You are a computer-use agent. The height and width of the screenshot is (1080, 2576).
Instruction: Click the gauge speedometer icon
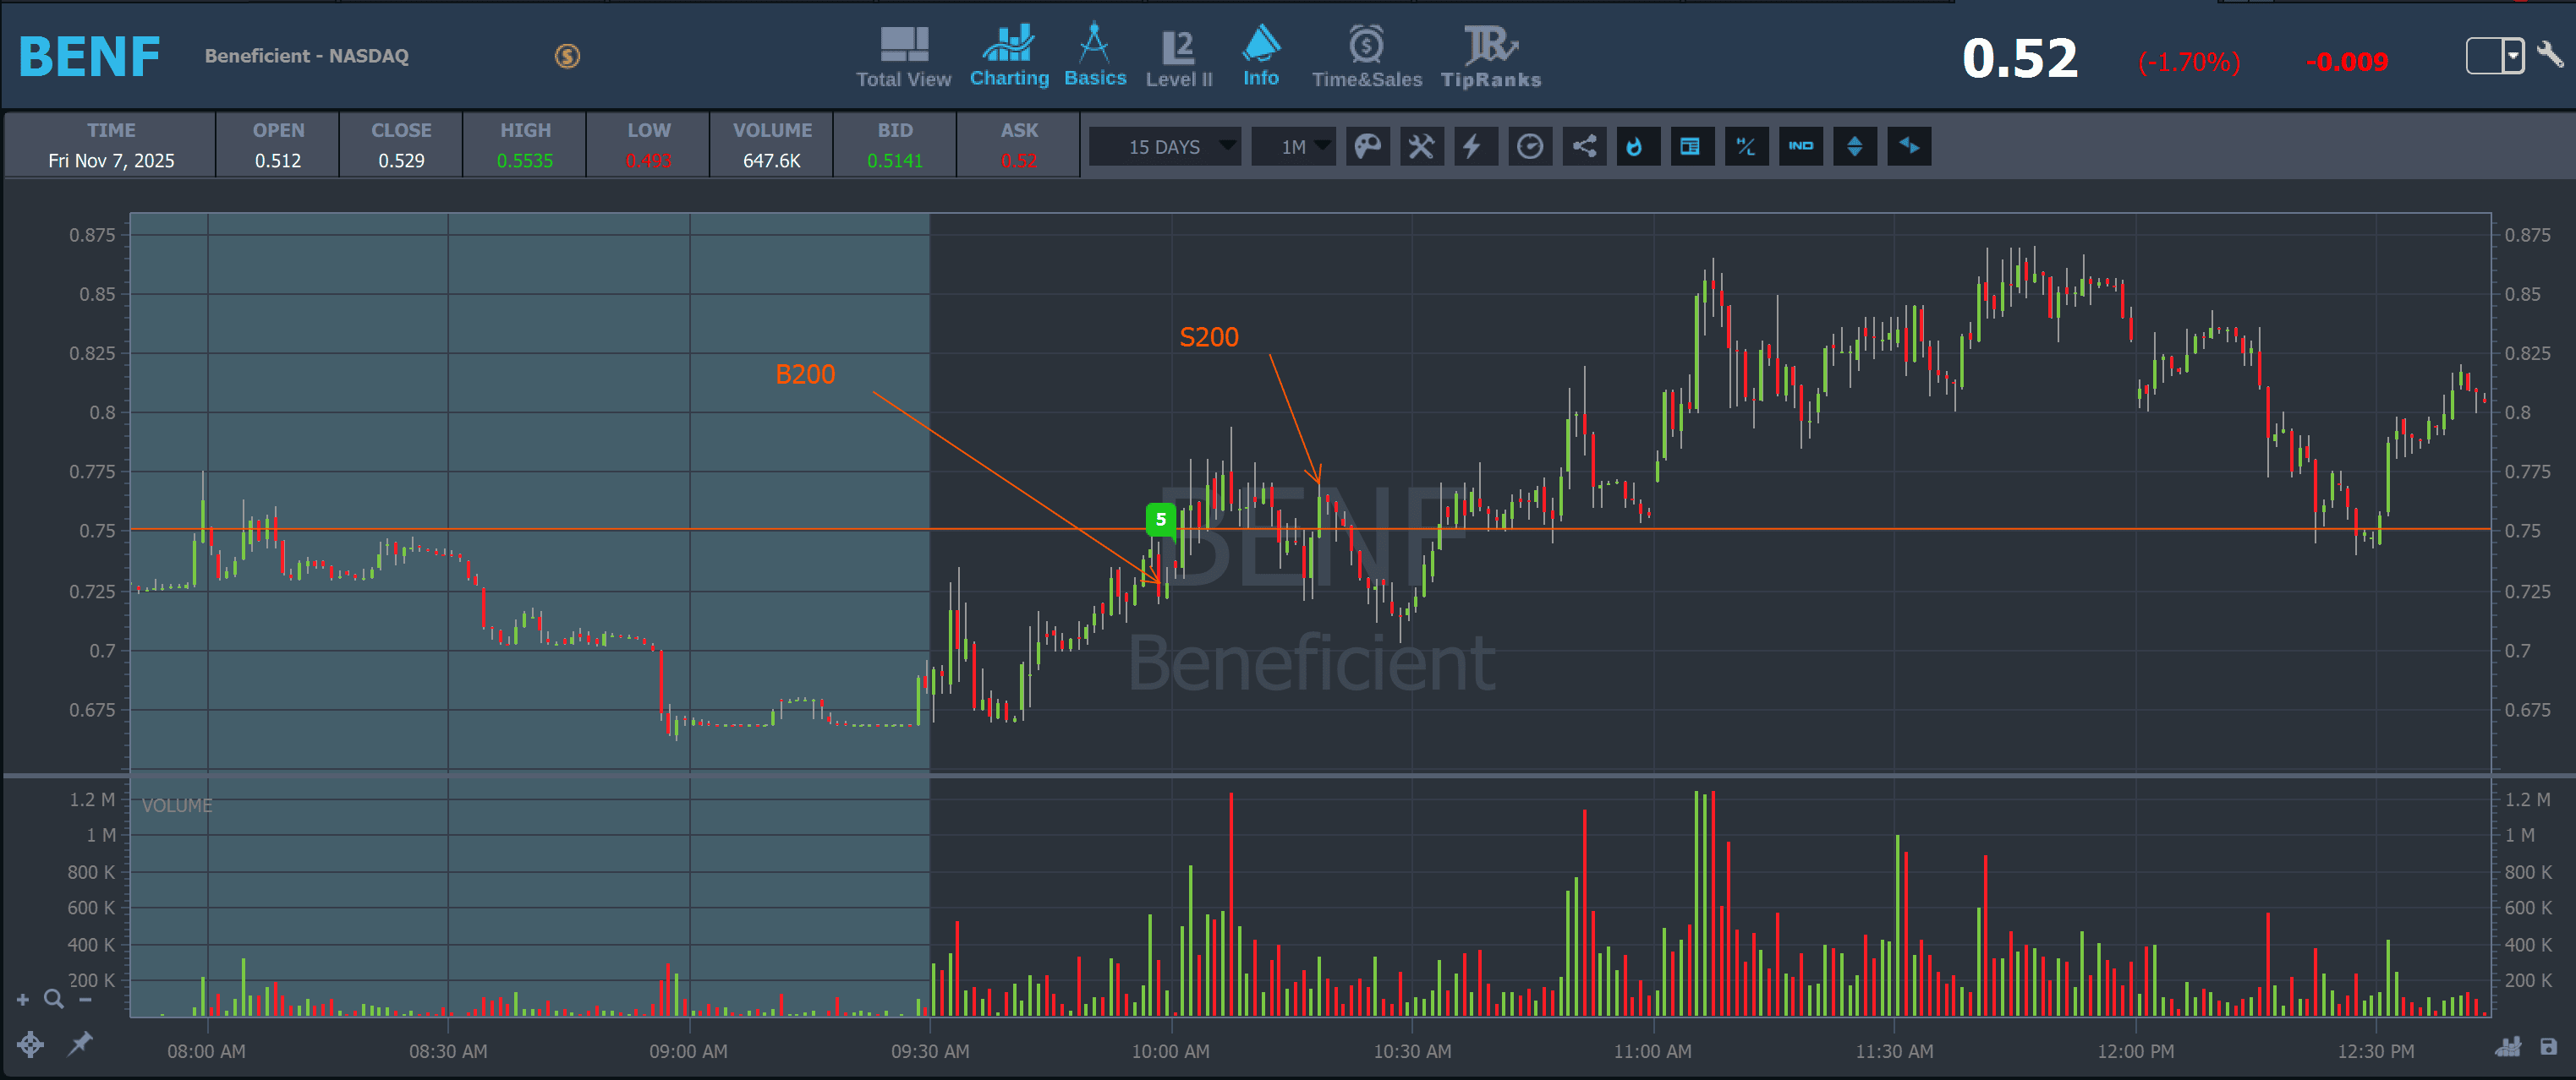[1530, 147]
